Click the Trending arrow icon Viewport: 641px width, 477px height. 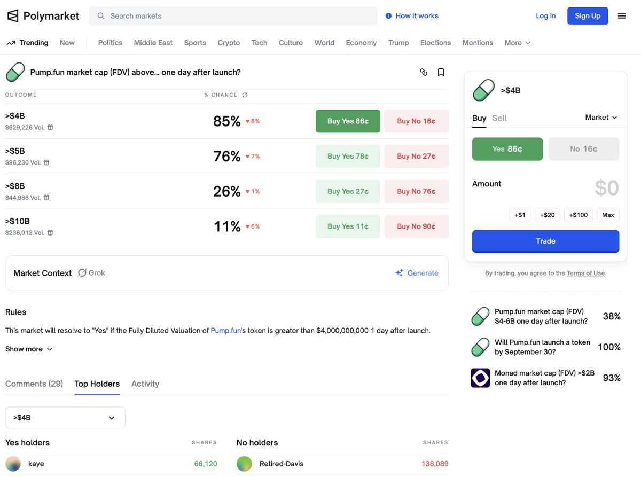[11, 43]
